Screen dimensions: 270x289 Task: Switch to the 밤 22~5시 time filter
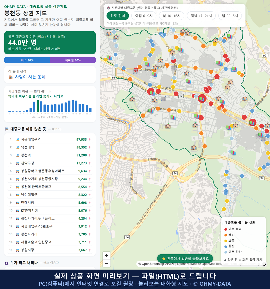230,16
